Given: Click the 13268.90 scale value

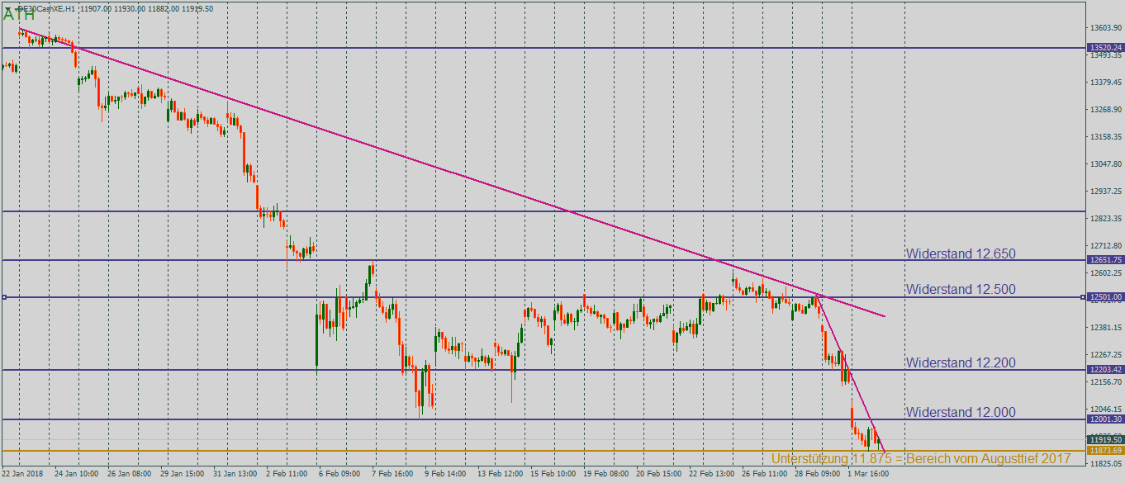Looking at the screenshot, I should point(1105,110).
